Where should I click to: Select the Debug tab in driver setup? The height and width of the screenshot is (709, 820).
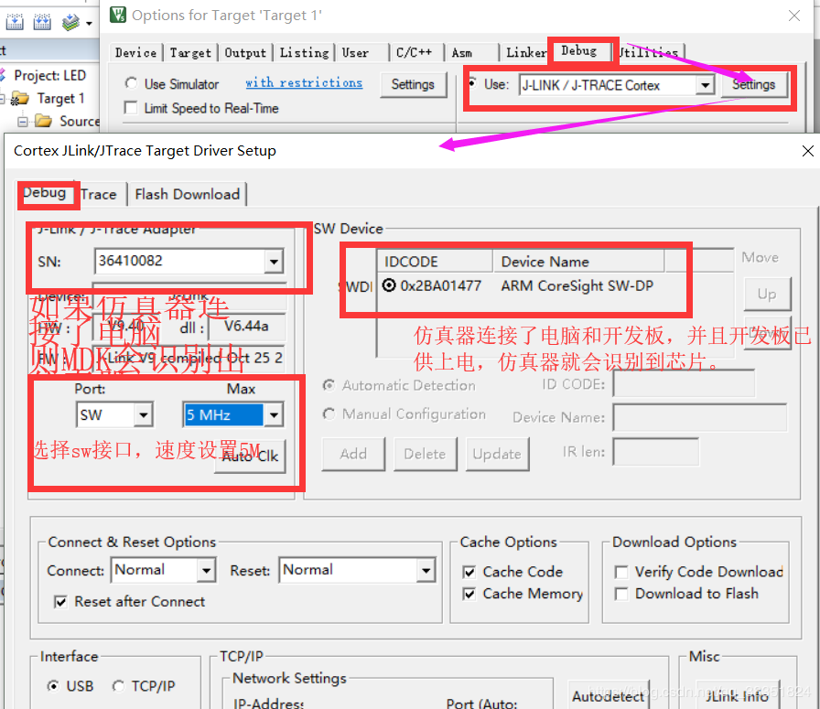[x=45, y=193]
